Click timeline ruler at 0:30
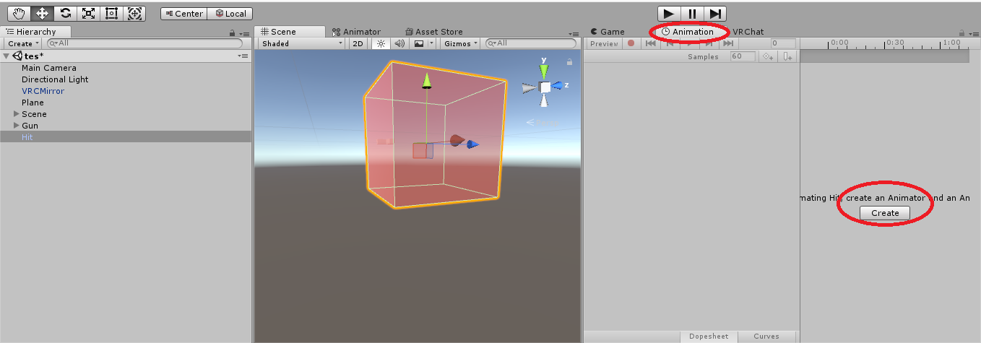Image resolution: width=981 pixels, height=343 pixels. coord(895,43)
